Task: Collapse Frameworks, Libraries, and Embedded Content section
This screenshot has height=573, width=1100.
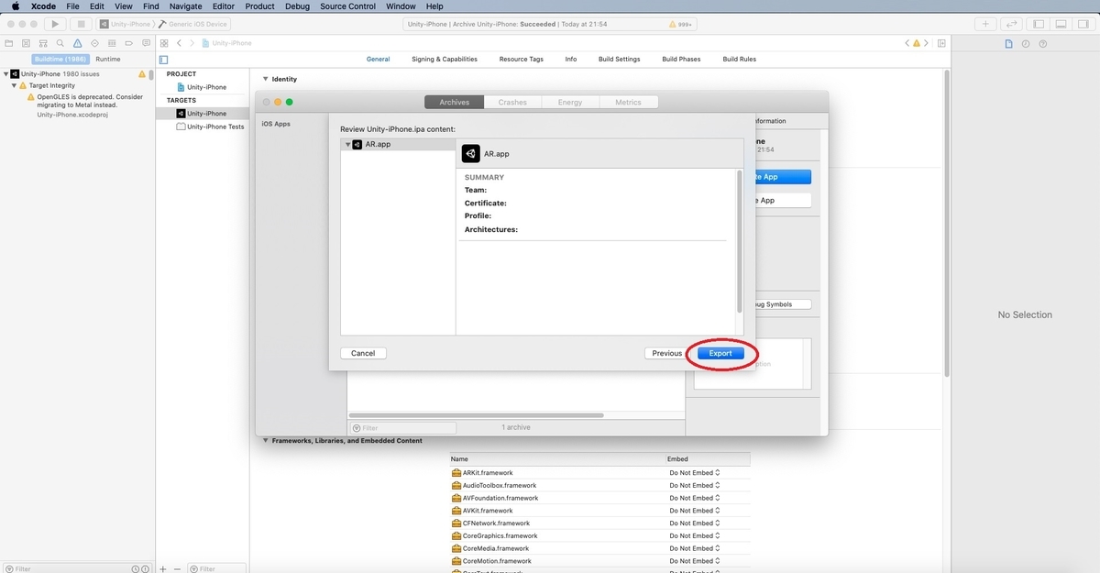Action: pos(266,441)
